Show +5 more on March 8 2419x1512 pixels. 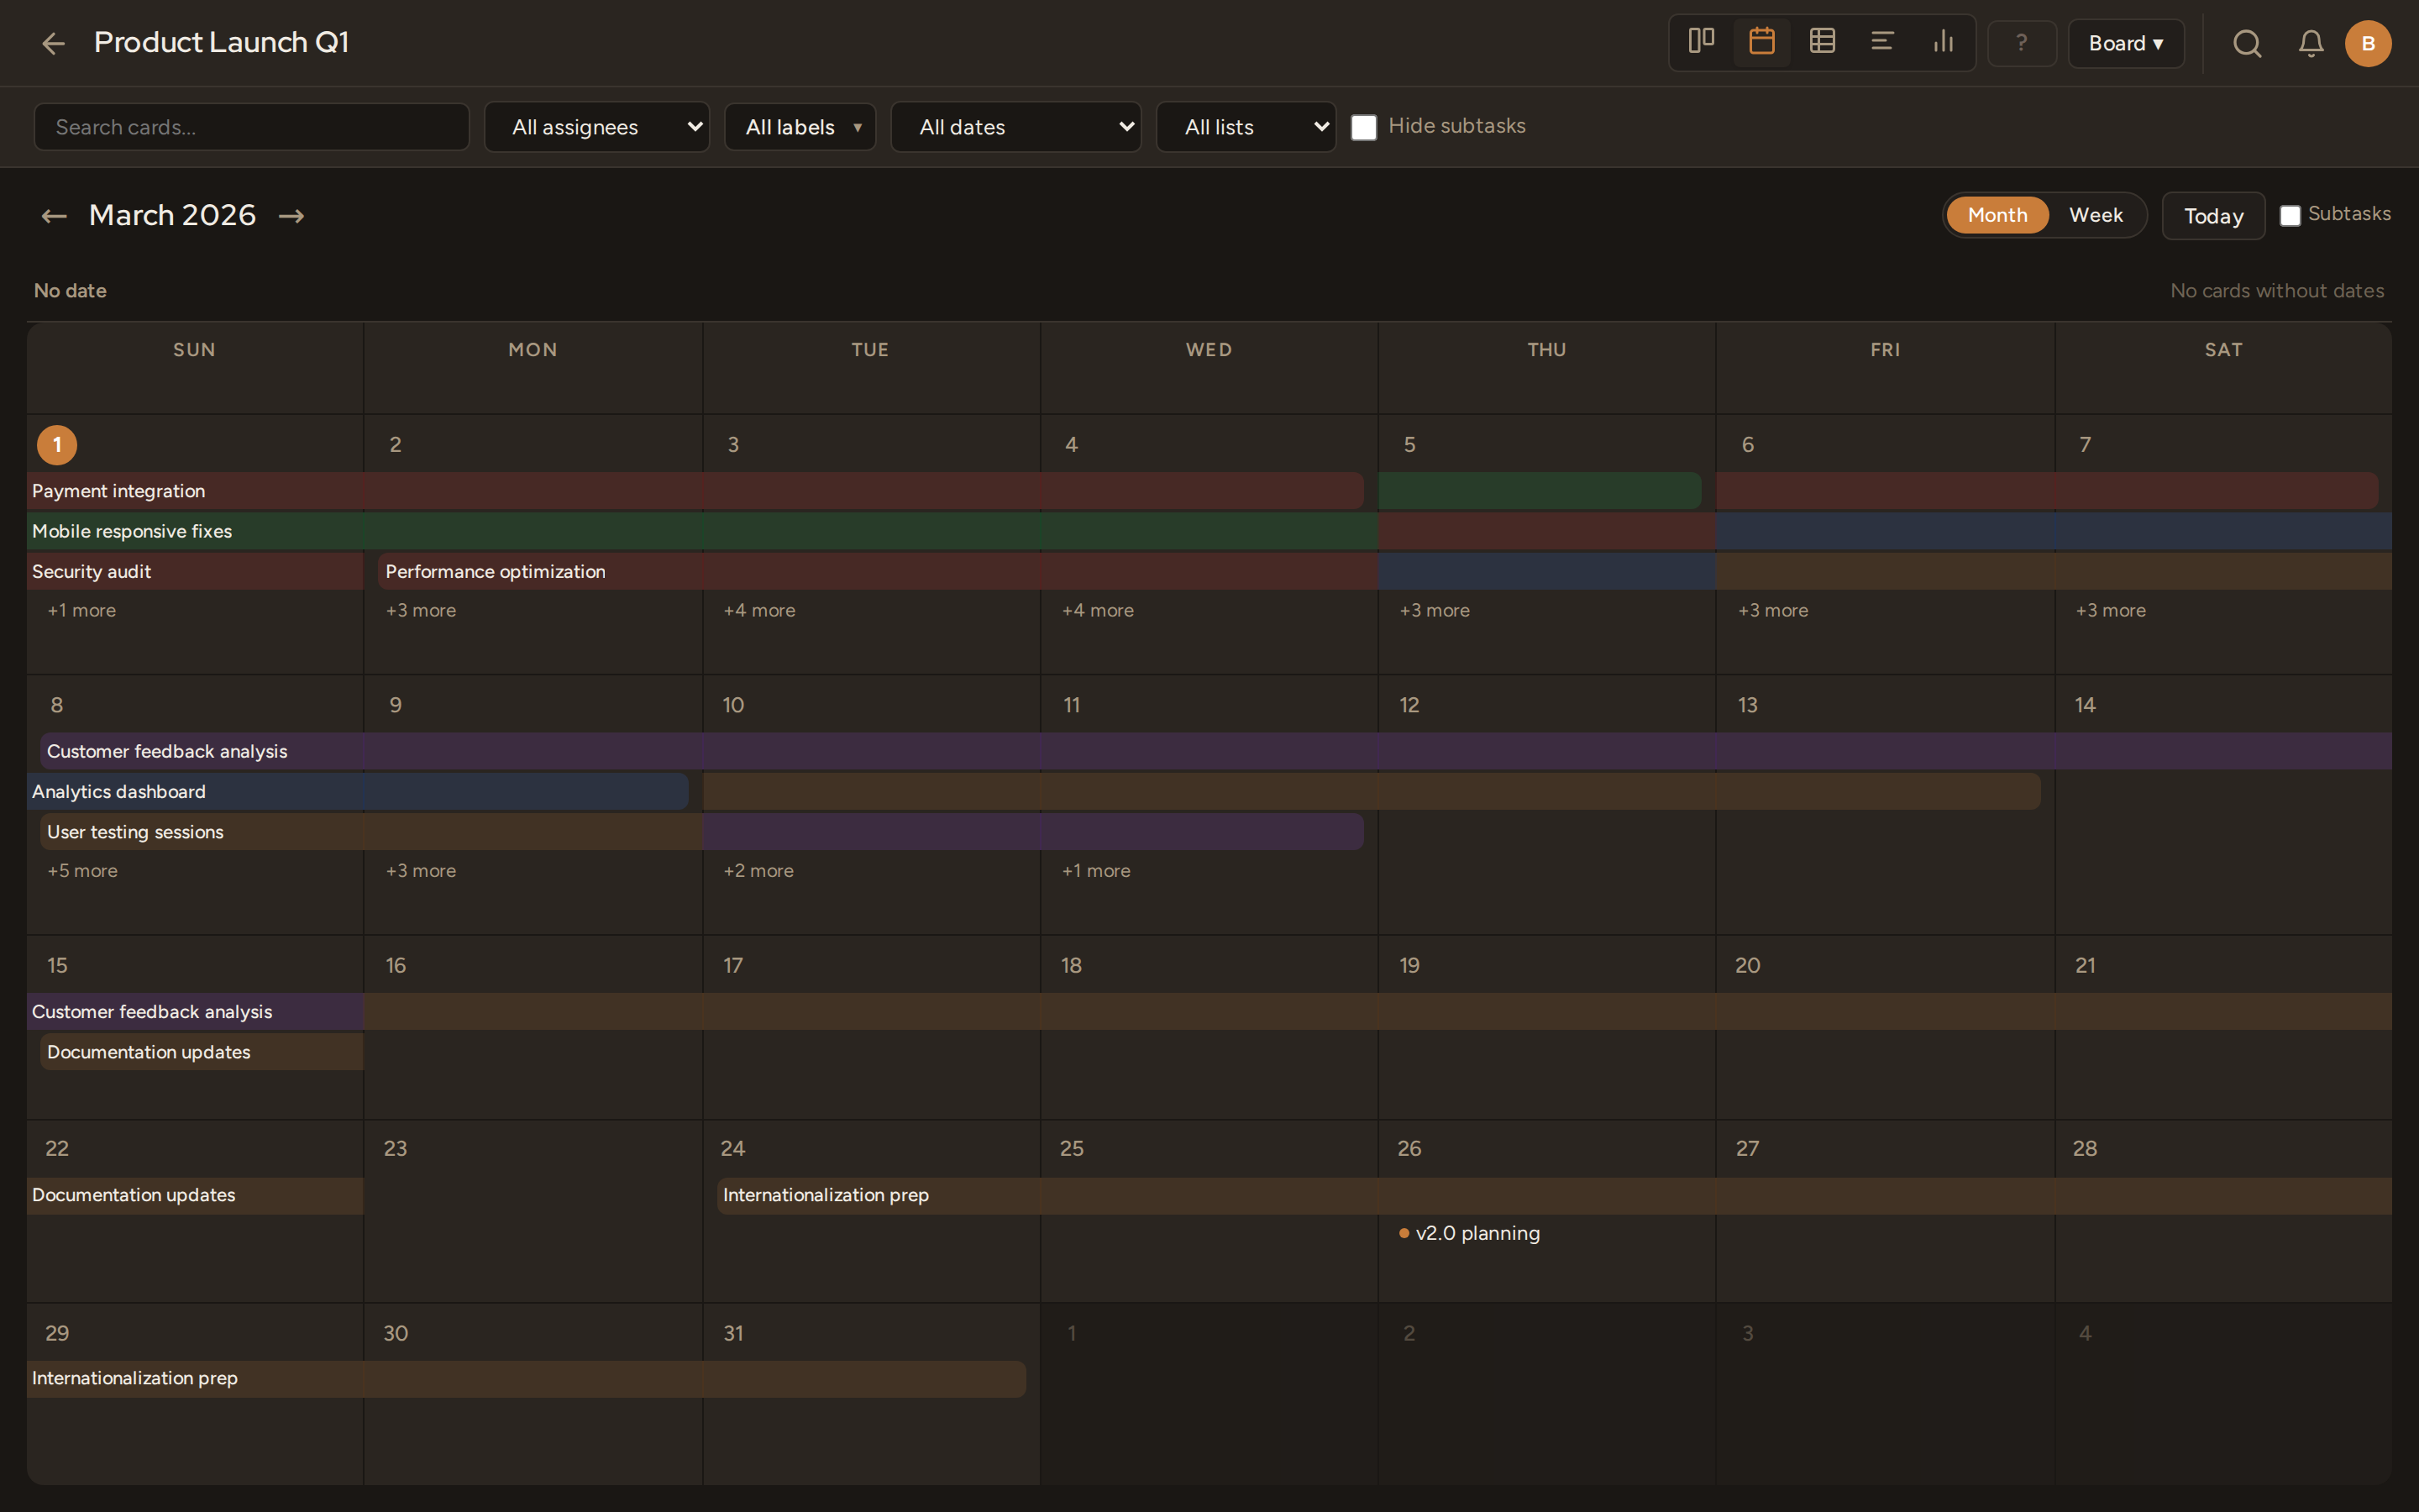(83, 871)
